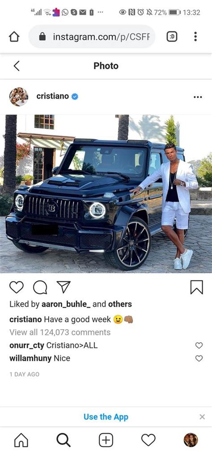Viewport: 212px width, 453px height.
Task: Like the comment by willamhuny
Action: pyautogui.click(x=199, y=358)
